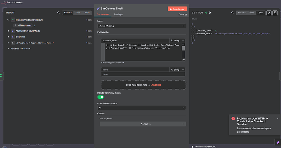This screenshot has height=148, width=281.
Task: Click the expression editor scrollbar
Action: [183, 48]
